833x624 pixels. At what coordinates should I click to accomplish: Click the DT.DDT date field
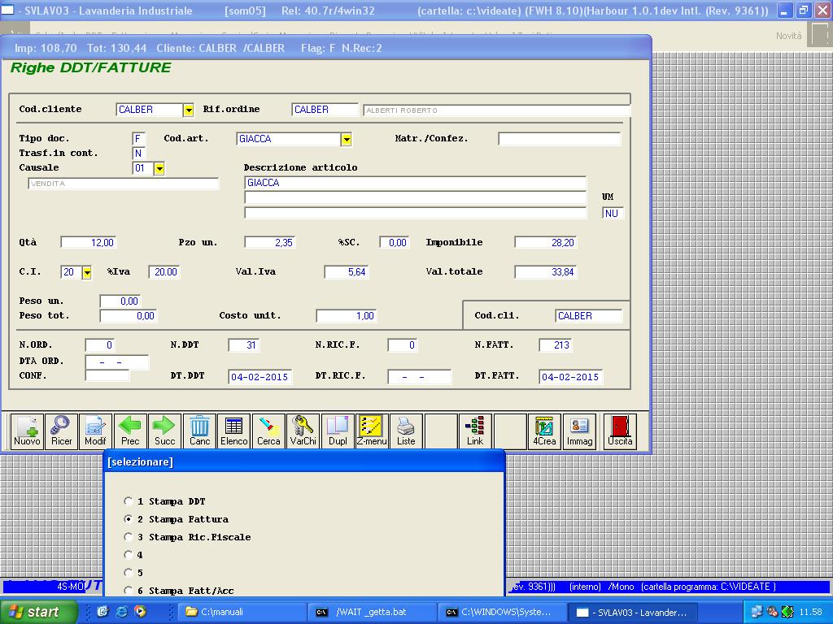(x=259, y=377)
